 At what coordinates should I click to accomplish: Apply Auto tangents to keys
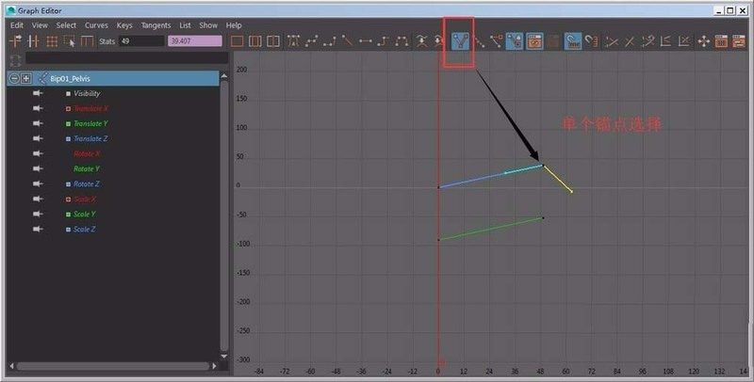(x=293, y=41)
